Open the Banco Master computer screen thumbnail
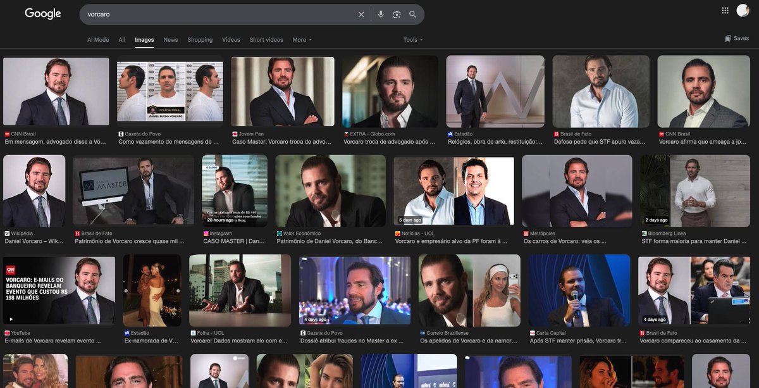Image resolution: width=759 pixels, height=388 pixels. (133, 191)
